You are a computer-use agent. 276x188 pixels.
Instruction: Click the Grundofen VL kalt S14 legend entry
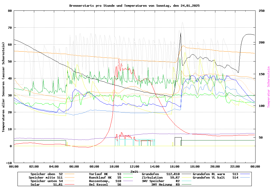point(215,178)
